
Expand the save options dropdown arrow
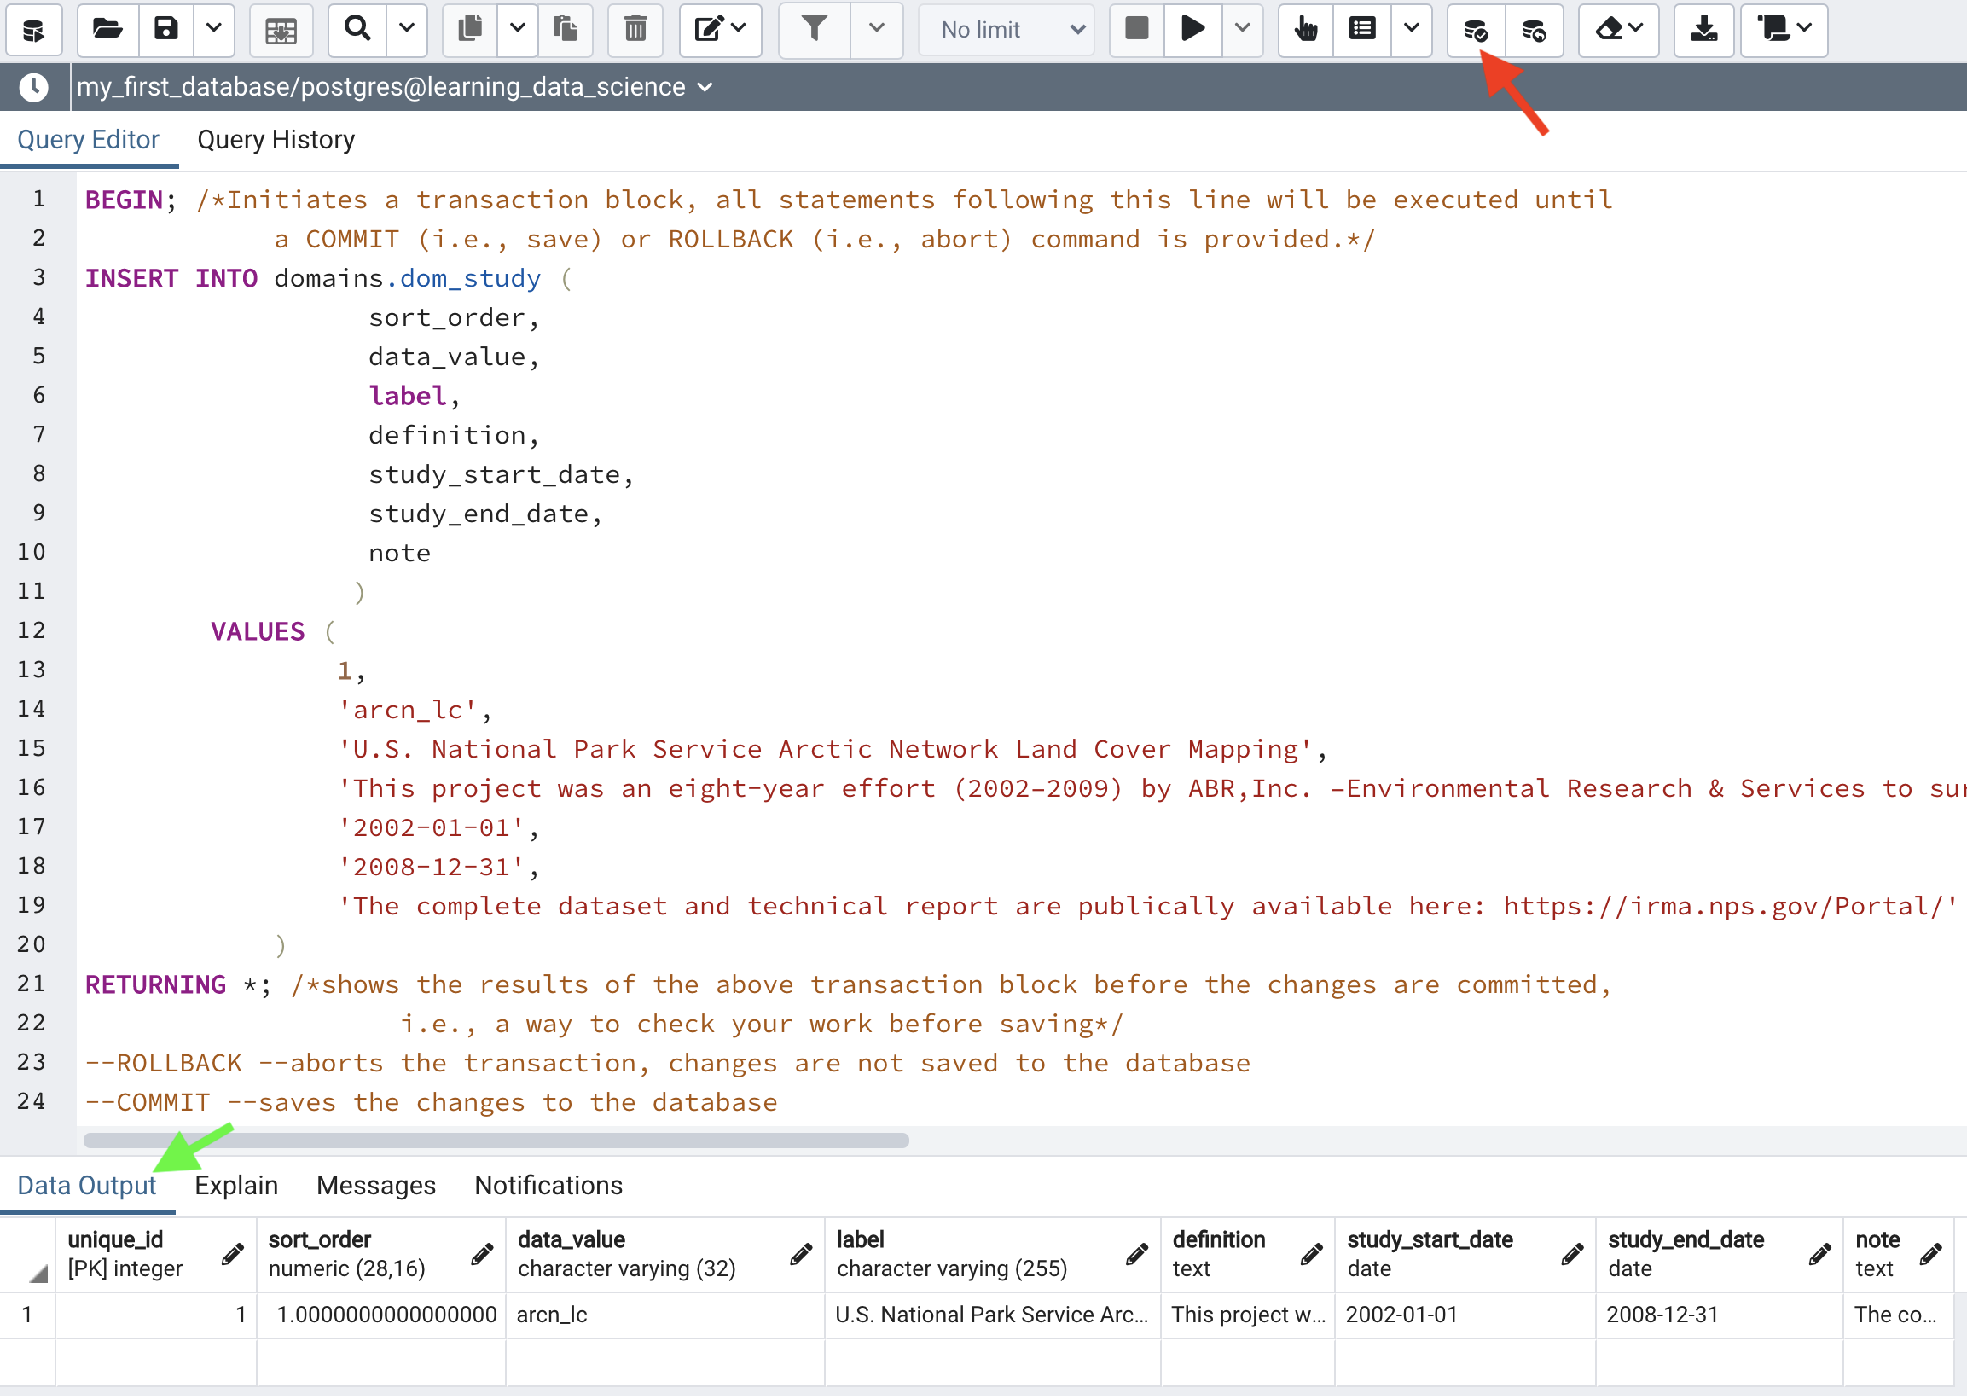point(213,29)
